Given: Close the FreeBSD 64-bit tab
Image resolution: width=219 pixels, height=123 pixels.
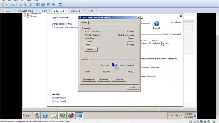Looking at the screenshot, I should point(37,11).
